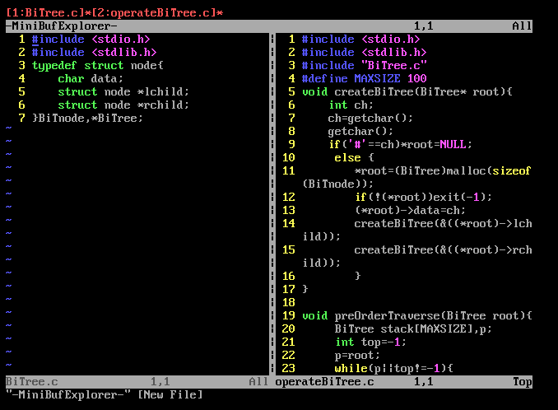Click the 'else {' line

click(x=354, y=158)
